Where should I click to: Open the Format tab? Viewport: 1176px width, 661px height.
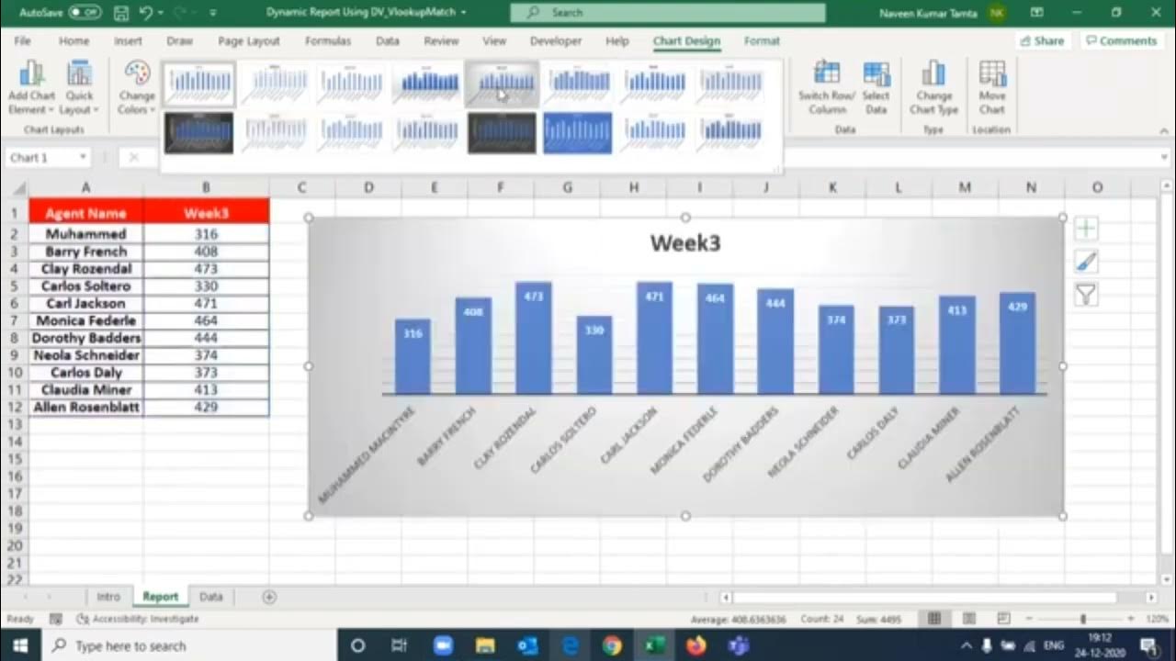[762, 40]
